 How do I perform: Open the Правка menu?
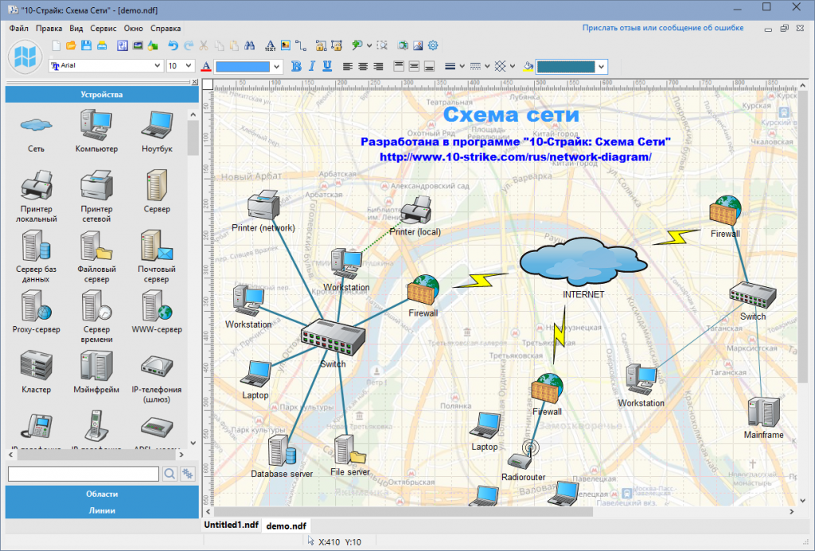49,29
